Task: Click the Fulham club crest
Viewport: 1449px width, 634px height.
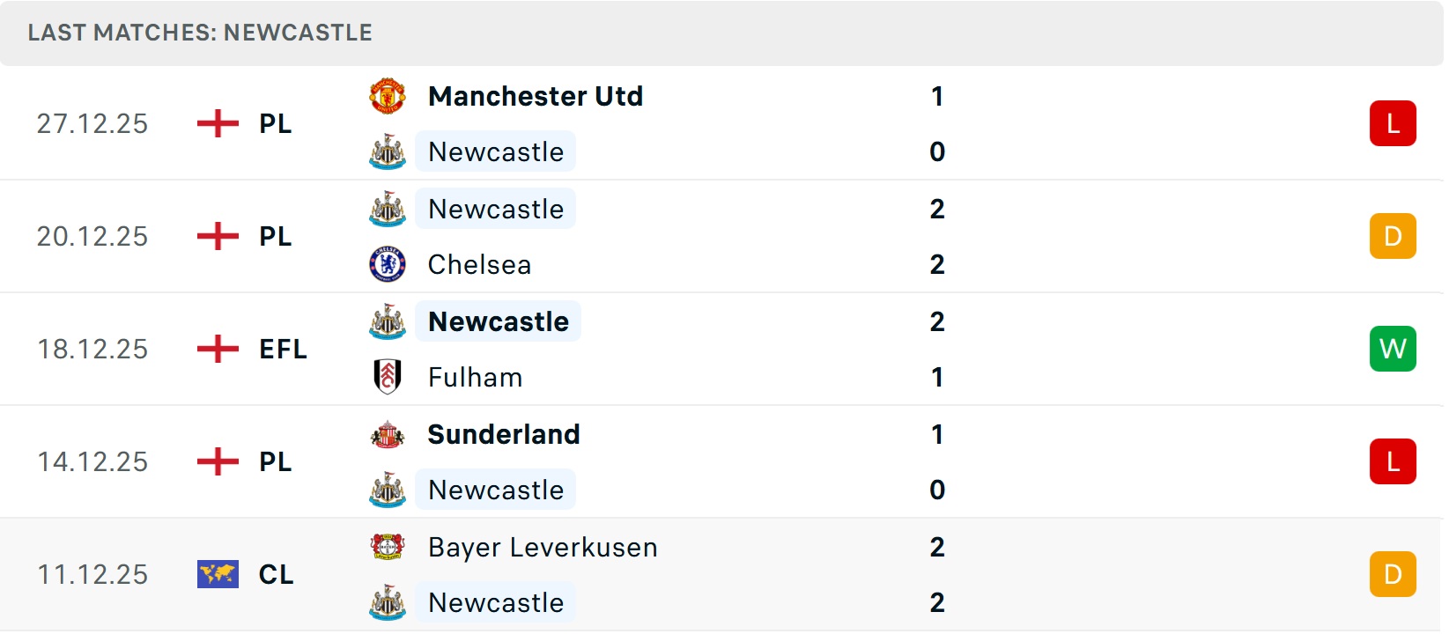Action: tap(387, 377)
